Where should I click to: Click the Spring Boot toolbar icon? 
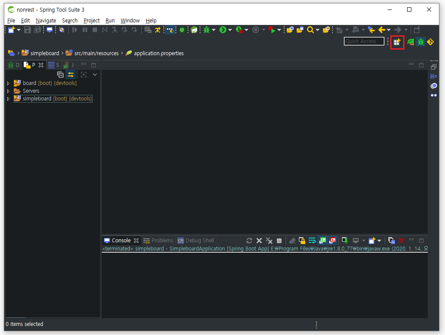[194, 30]
